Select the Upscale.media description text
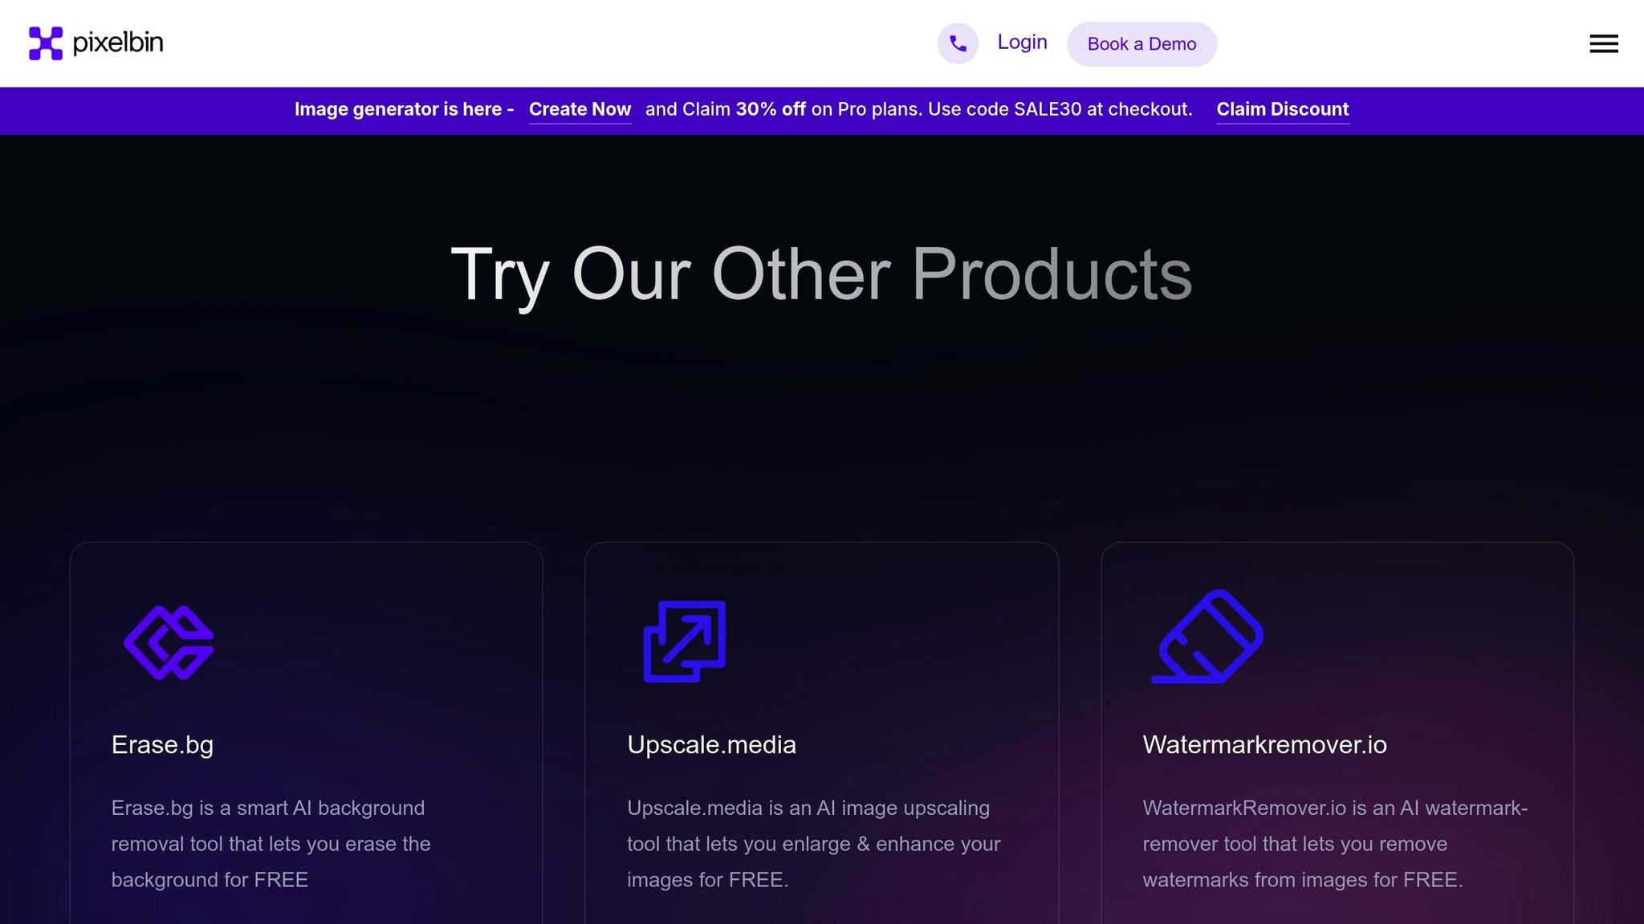1644x924 pixels. click(814, 844)
